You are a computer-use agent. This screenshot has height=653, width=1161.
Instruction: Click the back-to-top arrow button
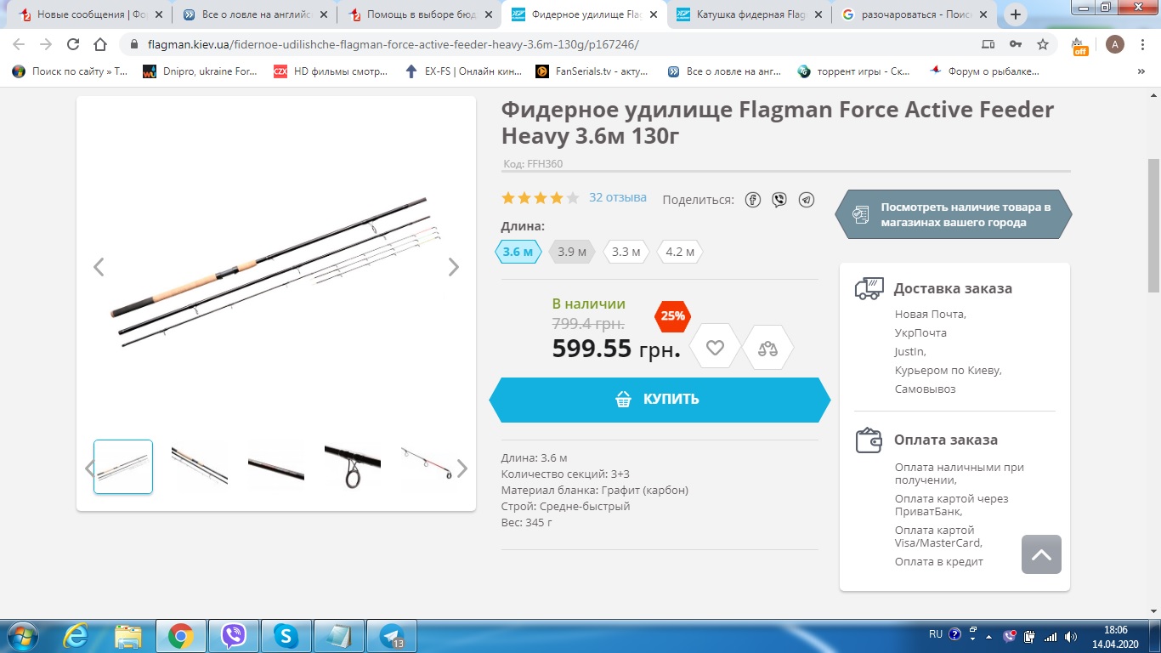click(1041, 554)
